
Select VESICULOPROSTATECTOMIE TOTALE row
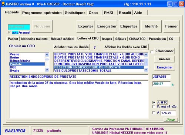click(99, 71)
